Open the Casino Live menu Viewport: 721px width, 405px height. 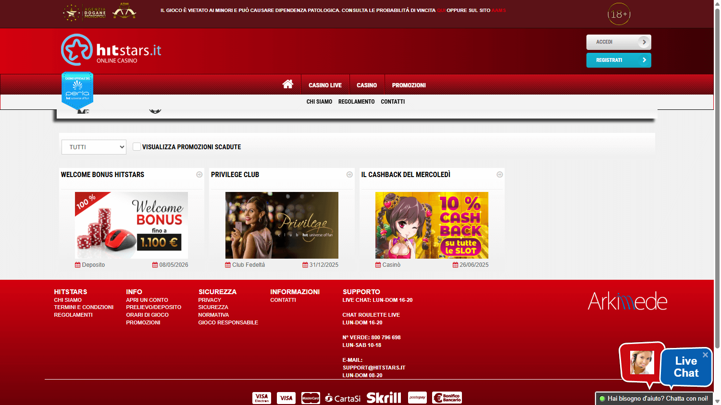click(x=325, y=85)
